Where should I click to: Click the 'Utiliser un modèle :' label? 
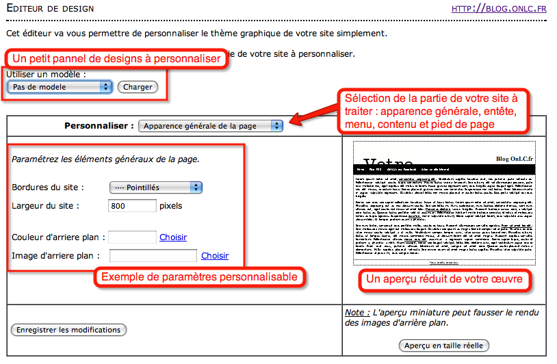tap(46, 75)
